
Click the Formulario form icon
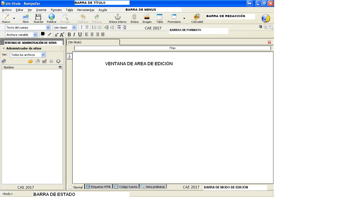[174, 17]
